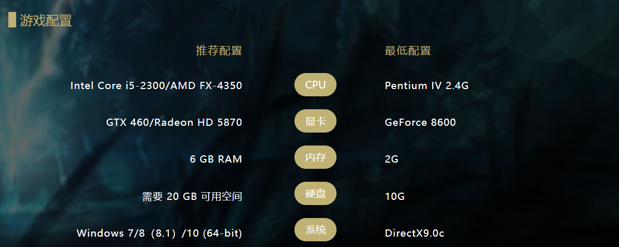Click the 6 GB RAM text
The height and width of the screenshot is (247, 619).
coord(216,159)
